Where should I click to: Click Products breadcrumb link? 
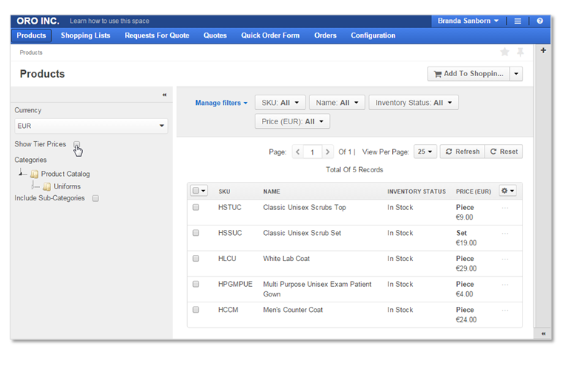(x=31, y=52)
